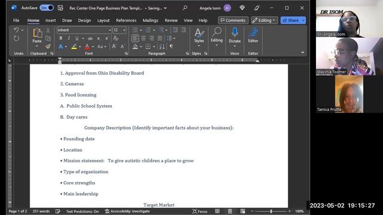This screenshot has width=383, height=215.
Task: Select the Format Painter brush
Action: coord(48,46)
